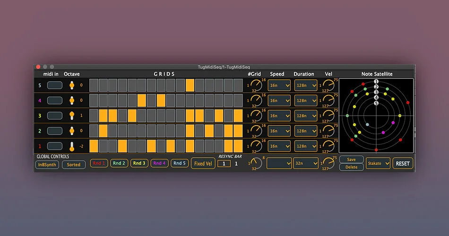The height and width of the screenshot is (236, 449).
Task: Open the Speed dropdown for row 4
Action: pyautogui.click(x=279, y=101)
